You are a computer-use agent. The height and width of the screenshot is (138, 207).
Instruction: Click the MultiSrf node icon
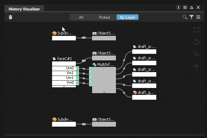(x=95, y=65)
